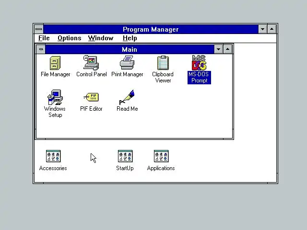The height and width of the screenshot is (230, 307).
Task: Click the Accessories program group icon
Action: point(53,156)
